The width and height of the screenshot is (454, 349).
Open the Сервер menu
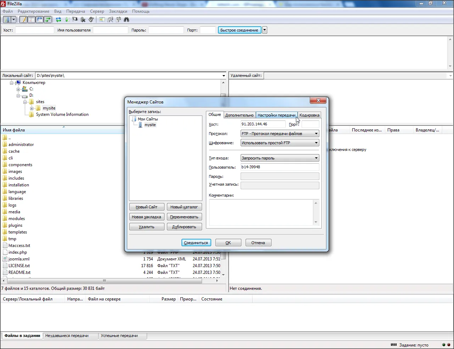pos(97,11)
